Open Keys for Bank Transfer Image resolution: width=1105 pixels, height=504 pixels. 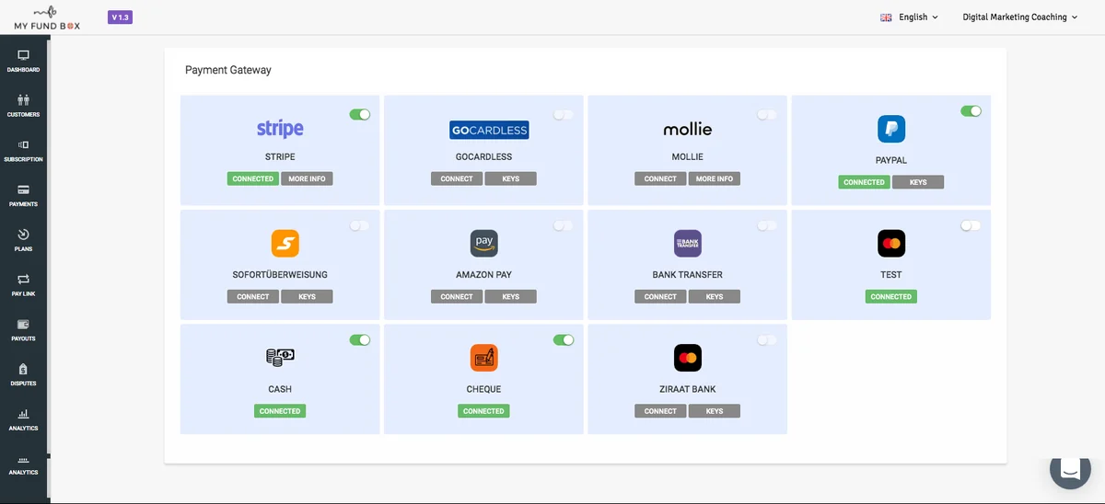coord(714,297)
